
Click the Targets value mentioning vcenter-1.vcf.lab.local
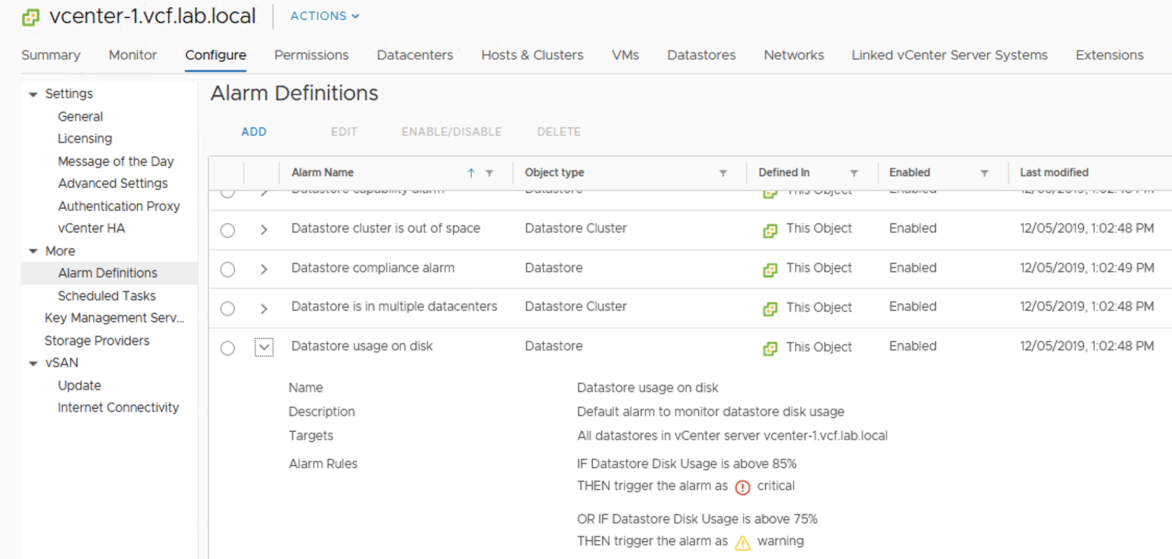coord(732,435)
